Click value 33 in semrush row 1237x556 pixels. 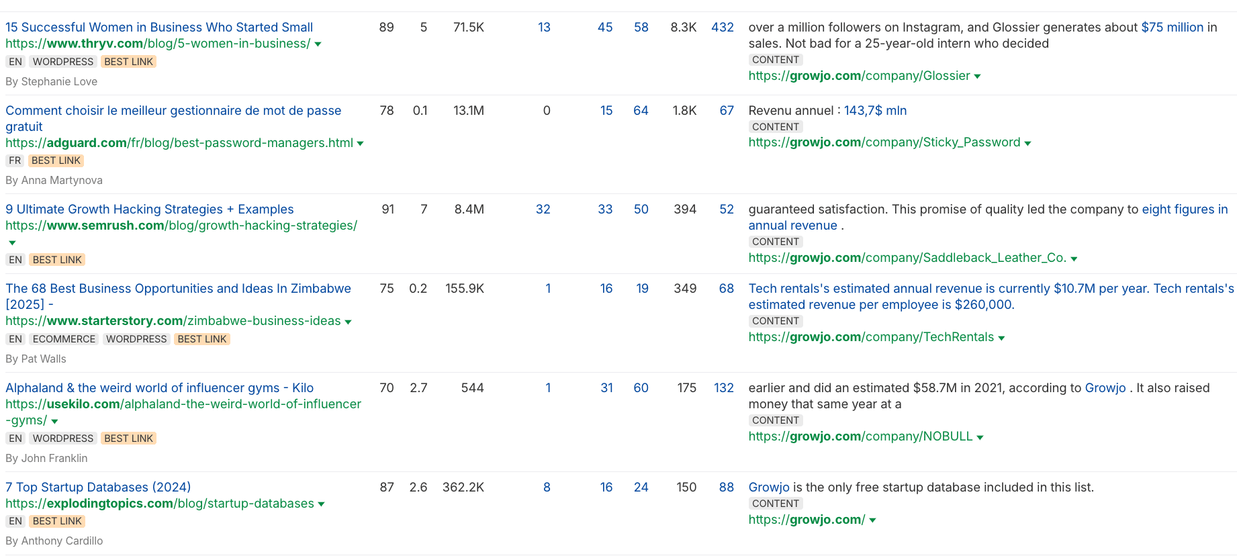pos(605,210)
